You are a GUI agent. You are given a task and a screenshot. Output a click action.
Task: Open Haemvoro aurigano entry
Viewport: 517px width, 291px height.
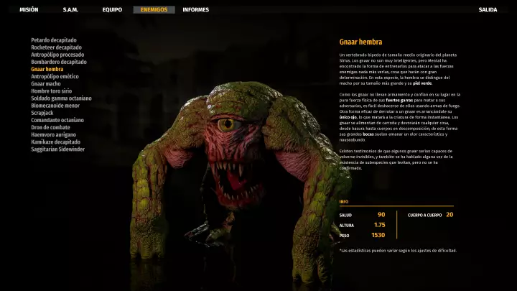point(53,134)
